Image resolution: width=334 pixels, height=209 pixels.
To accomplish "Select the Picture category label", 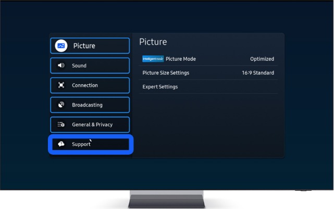I will tap(84, 46).
